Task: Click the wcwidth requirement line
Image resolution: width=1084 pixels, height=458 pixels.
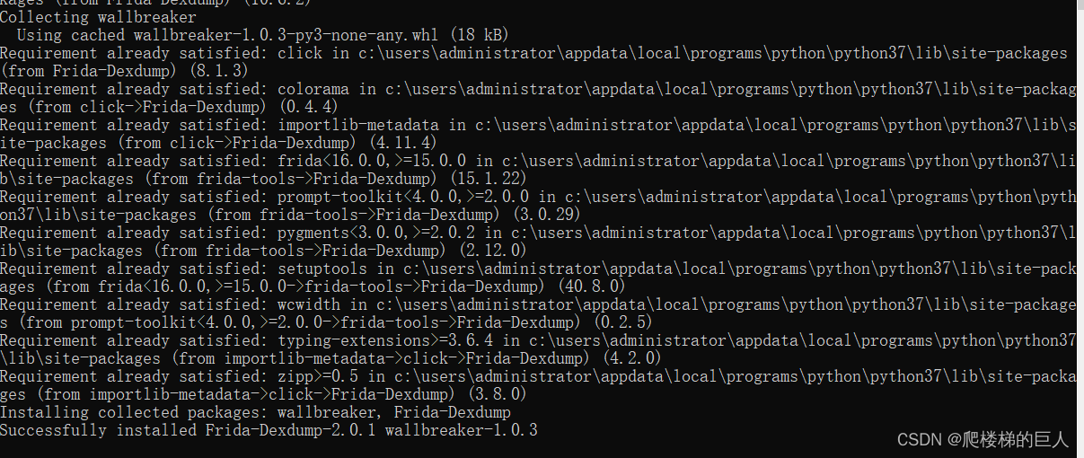Action: tap(538, 313)
